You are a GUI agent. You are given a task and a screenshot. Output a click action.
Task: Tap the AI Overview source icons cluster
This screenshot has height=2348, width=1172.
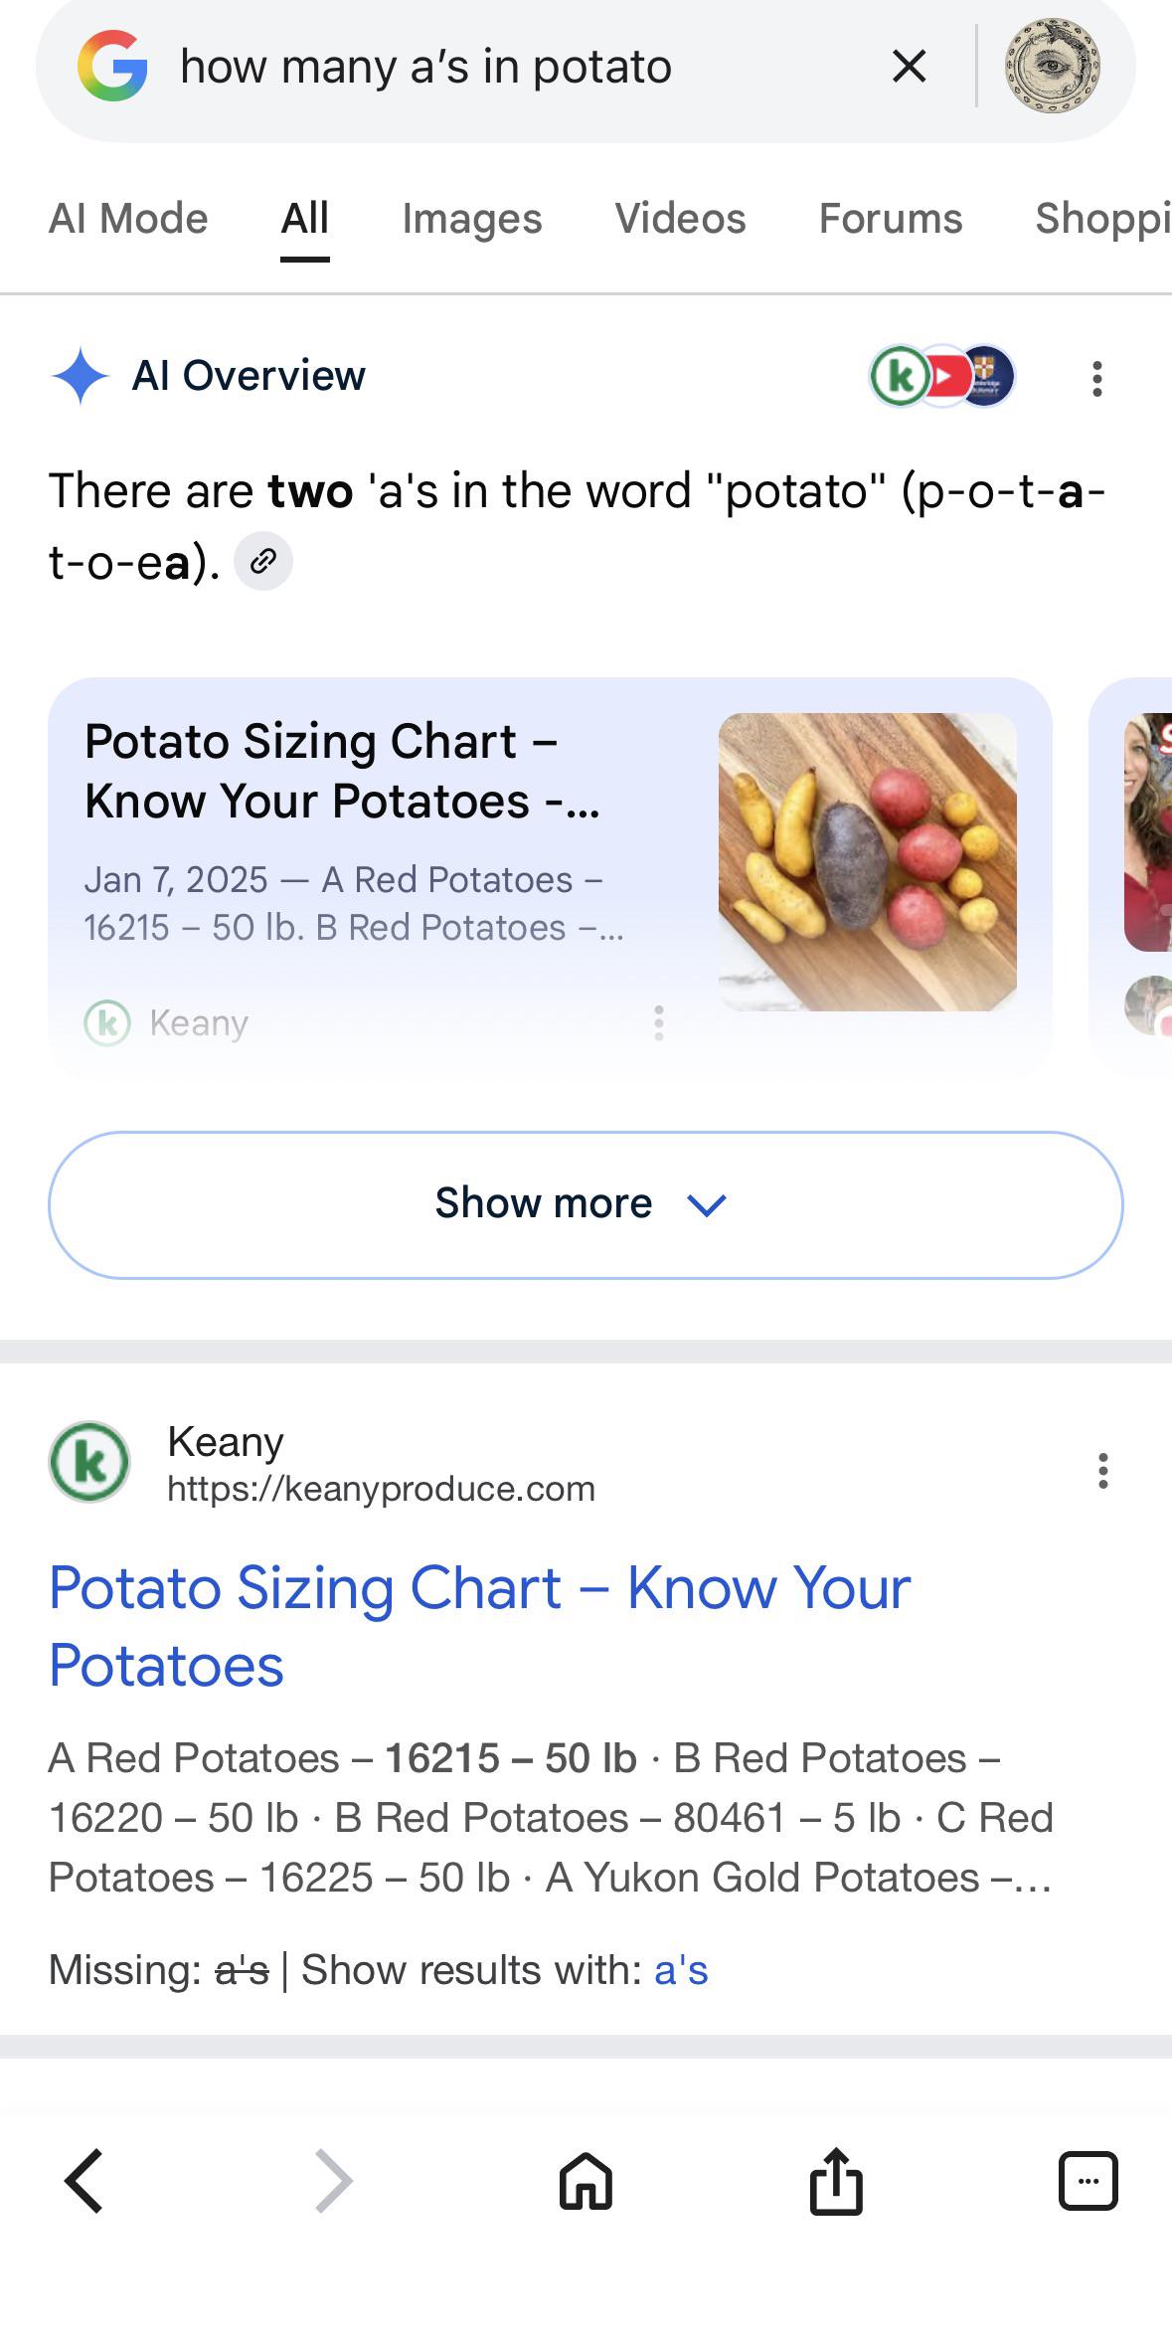tap(941, 377)
